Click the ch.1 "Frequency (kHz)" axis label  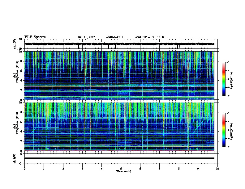17,72
